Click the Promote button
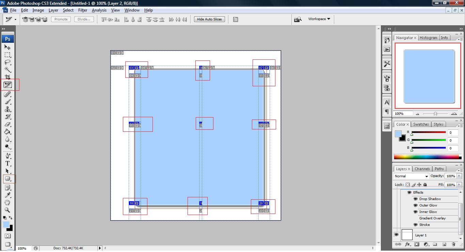Screen dimensions: 465x252 coord(61,19)
